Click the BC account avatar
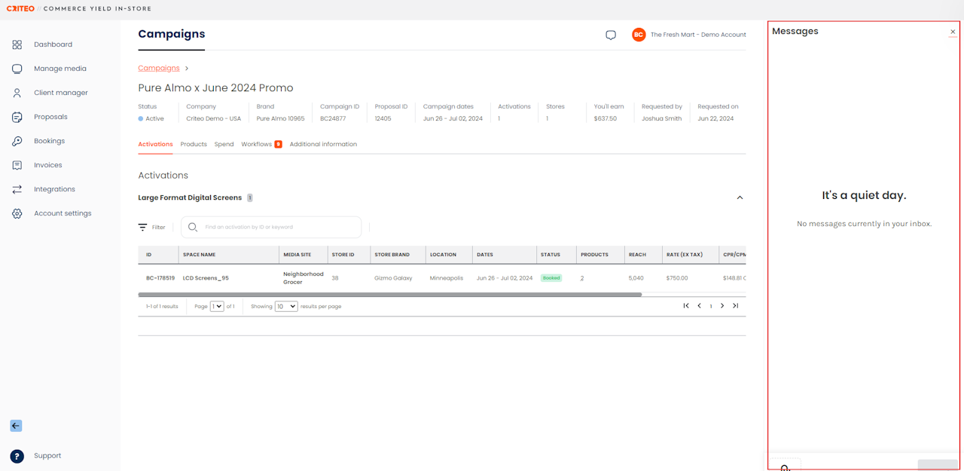Image resolution: width=964 pixels, height=471 pixels. 639,35
